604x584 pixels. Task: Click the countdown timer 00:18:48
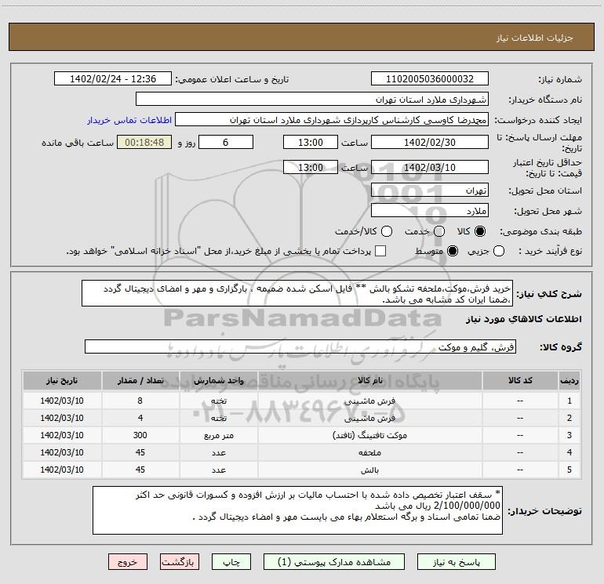(144, 142)
